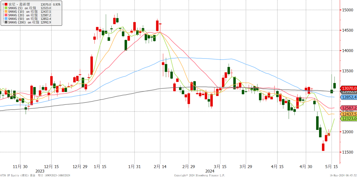Image resolution: width=357 pixels, height=177 pixels.
Task: Click the 4月 15 date label
Action: 278,167
